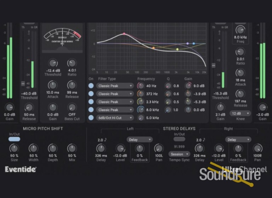
Task: Adjust the gate Release knob at 50 ms
Action: [x=29, y=107]
